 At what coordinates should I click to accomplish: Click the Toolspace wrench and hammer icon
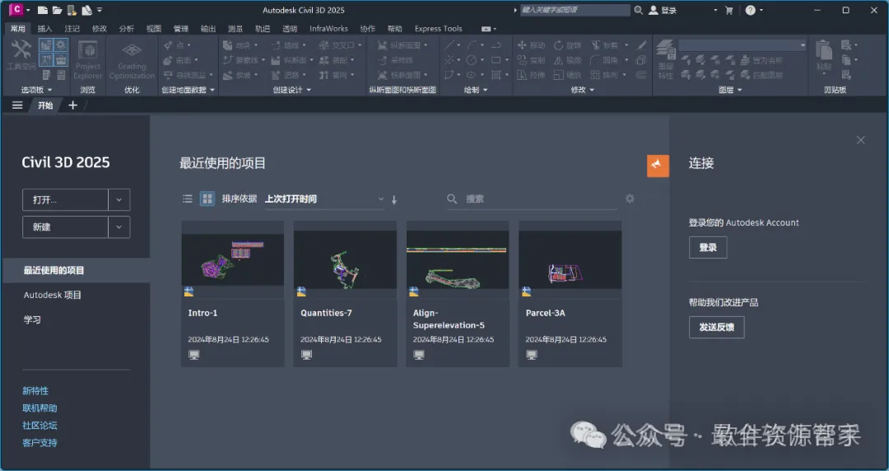pyautogui.click(x=21, y=49)
